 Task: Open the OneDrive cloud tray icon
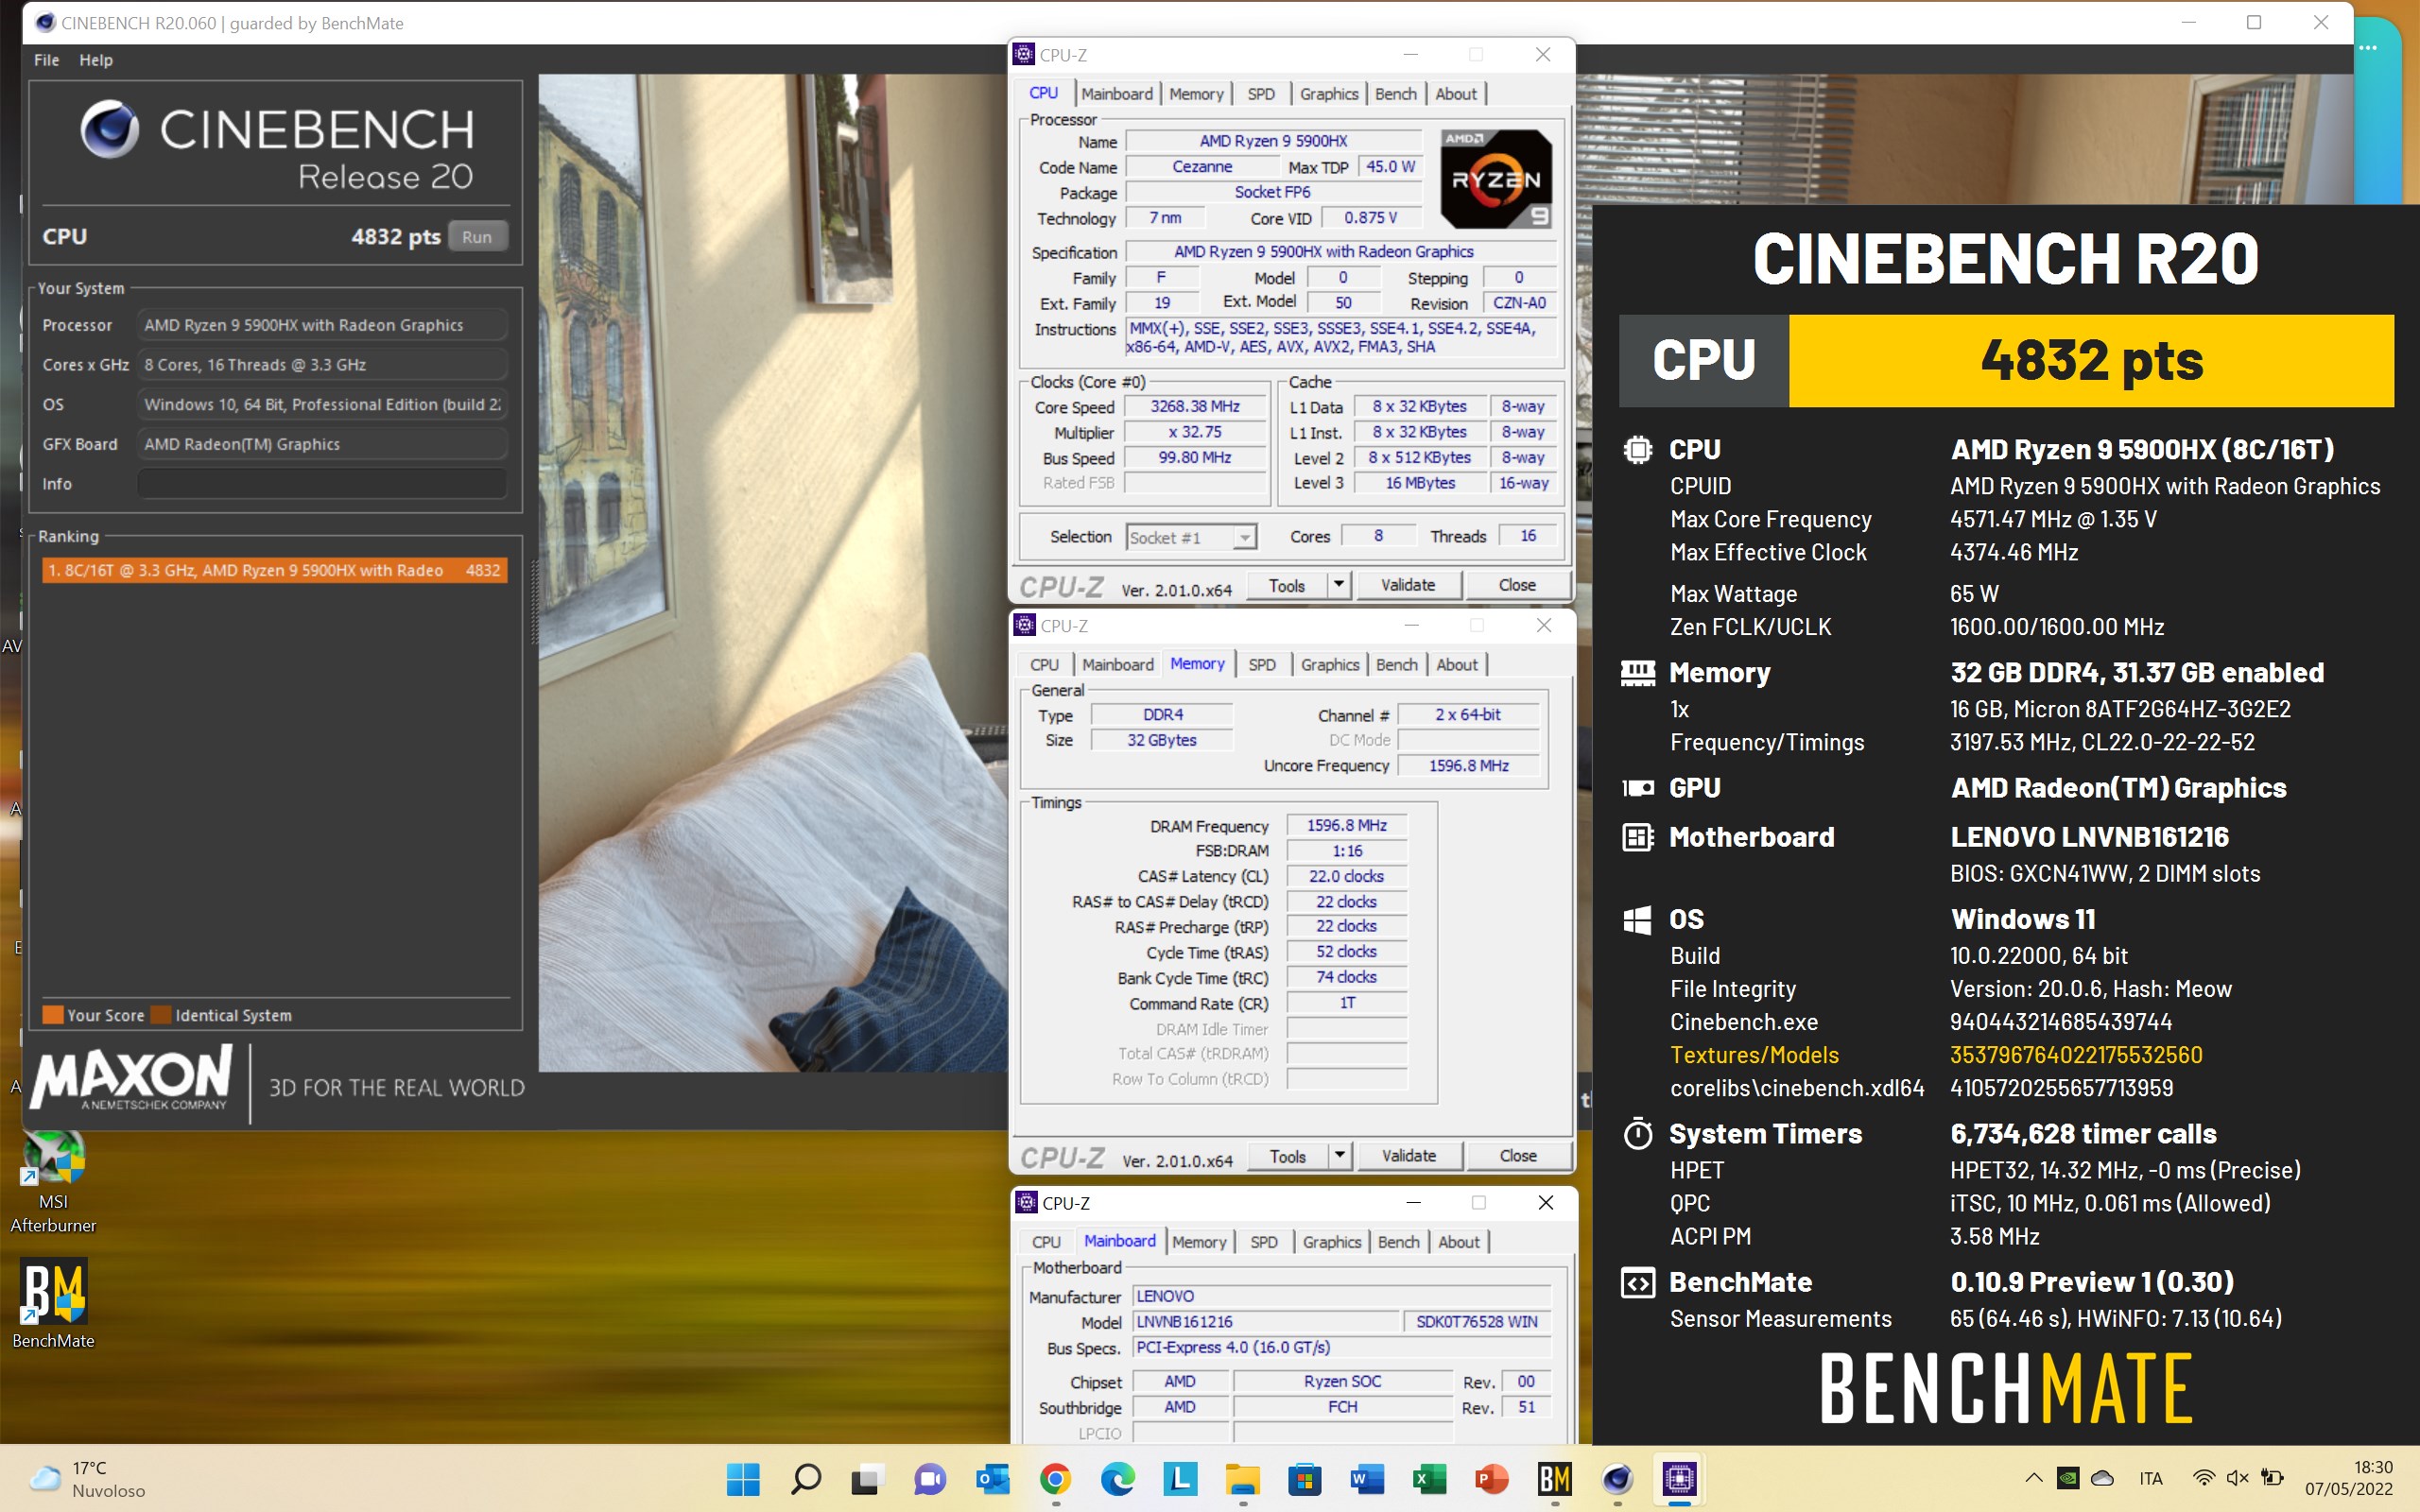(x=2102, y=1478)
